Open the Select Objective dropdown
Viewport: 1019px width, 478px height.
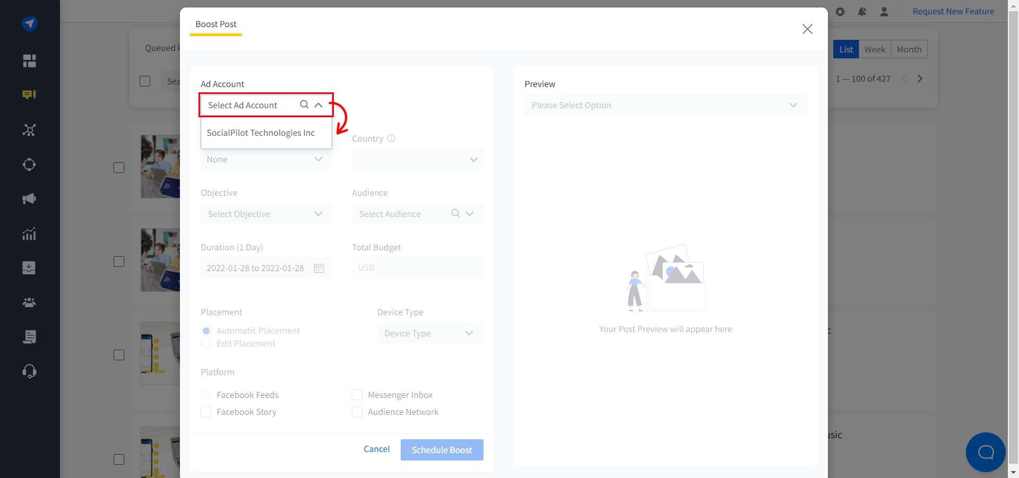[x=266, y=214]
